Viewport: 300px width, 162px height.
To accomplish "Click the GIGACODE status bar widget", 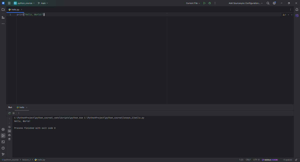I will pos(270,160).
